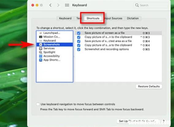Uncheck Save picture of screen as a file

[x=79, y=33]
